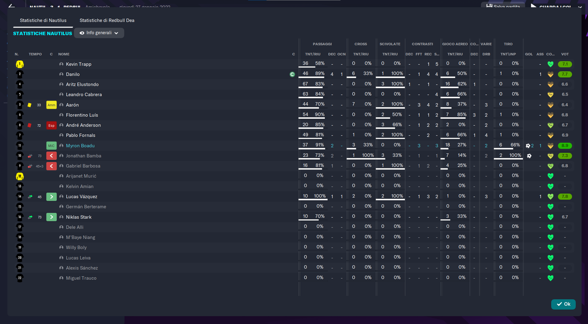Sort by the GOL column header

[529, 54]
